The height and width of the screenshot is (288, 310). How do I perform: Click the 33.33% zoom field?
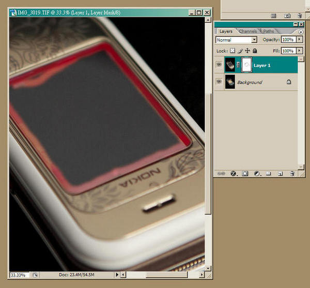coord(20,275)
